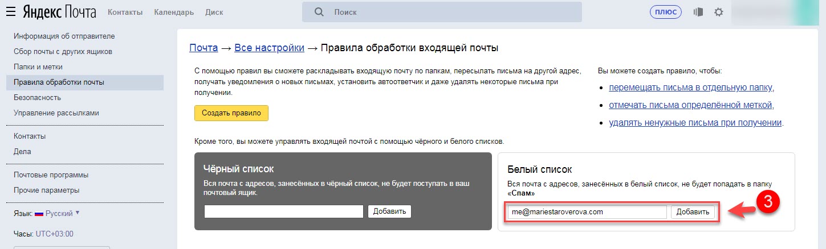Open Прочие параметры in the sidebar

(46, 190)
